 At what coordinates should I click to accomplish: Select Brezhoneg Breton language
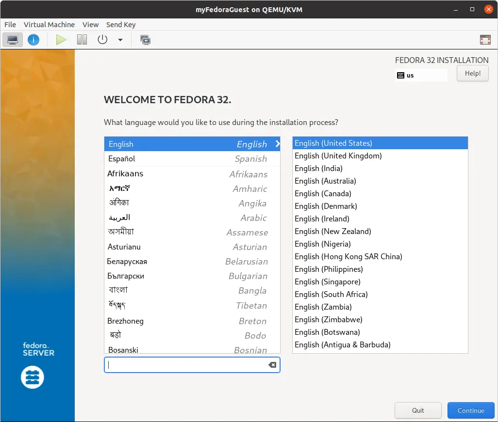point(192,321)
